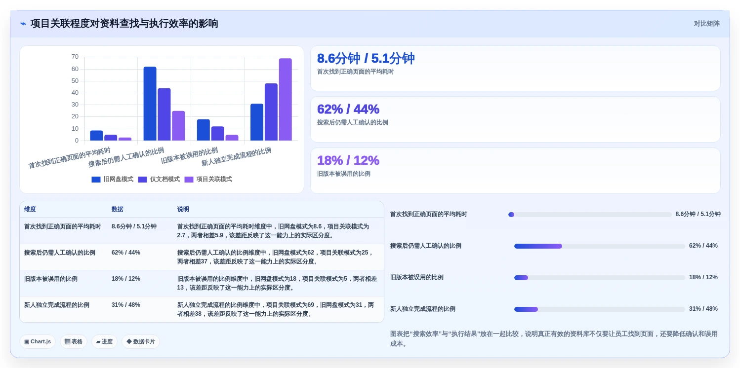Click the y-axis value 70 in chart
740x368 pixels.
(x=75, y=57)
